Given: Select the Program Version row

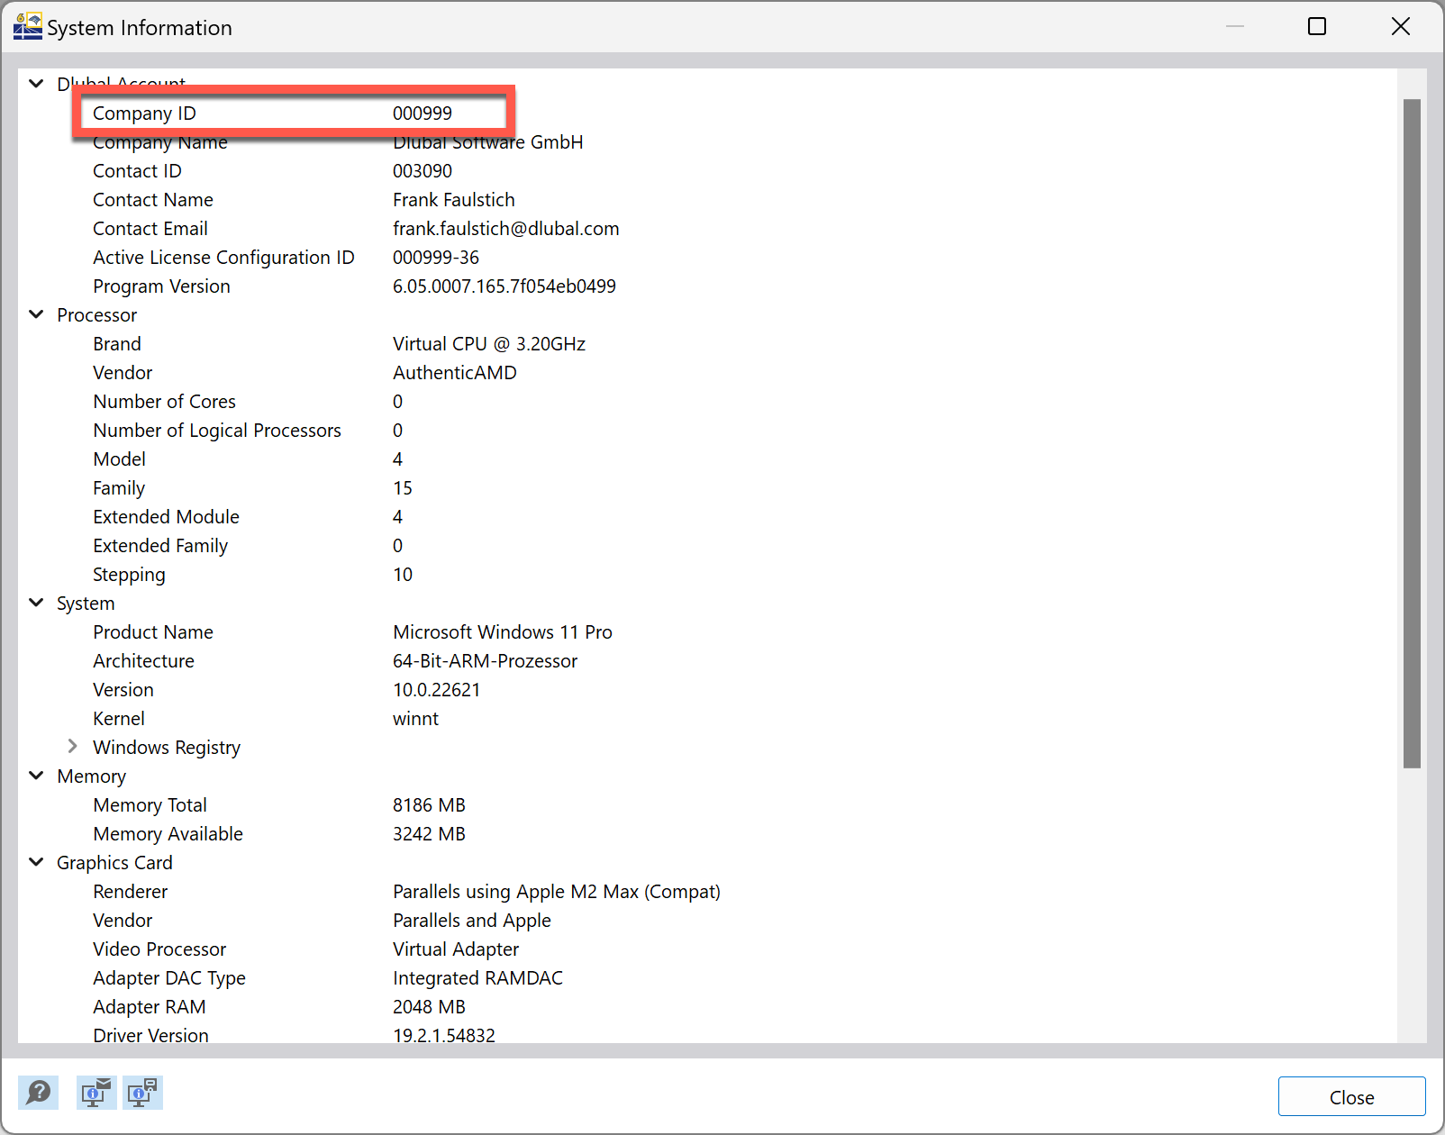Looking at the screenshot, I should (x=707, y=286).
